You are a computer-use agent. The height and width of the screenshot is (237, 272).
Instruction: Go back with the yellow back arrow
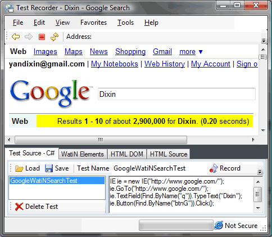click(16, 37)
